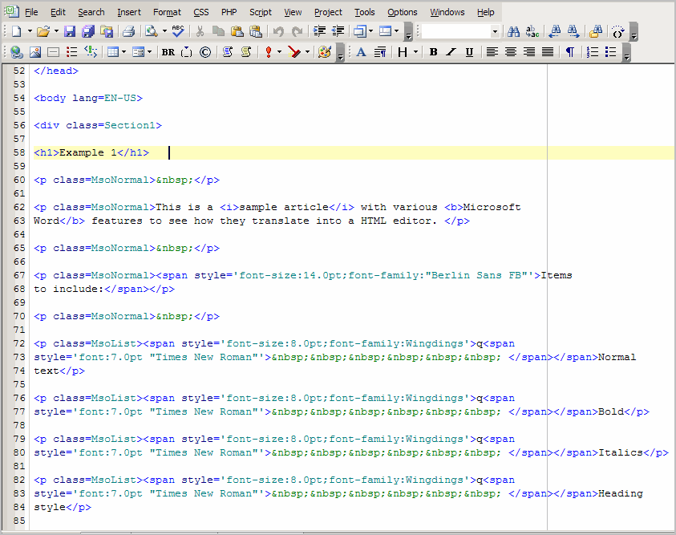Toggle Bold formatting
The height and width of the screenshot is (535, 676).
[x=433, y=52]
